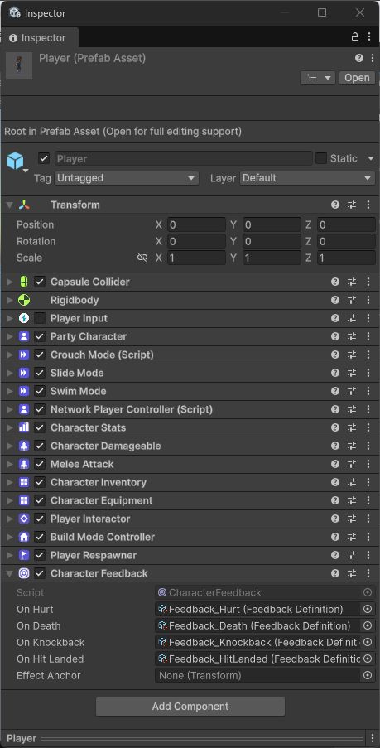Screen dimensions: 380x748
Task: Open help for Character Damageable
Action: pyautogui.click(x=335, y=446)
